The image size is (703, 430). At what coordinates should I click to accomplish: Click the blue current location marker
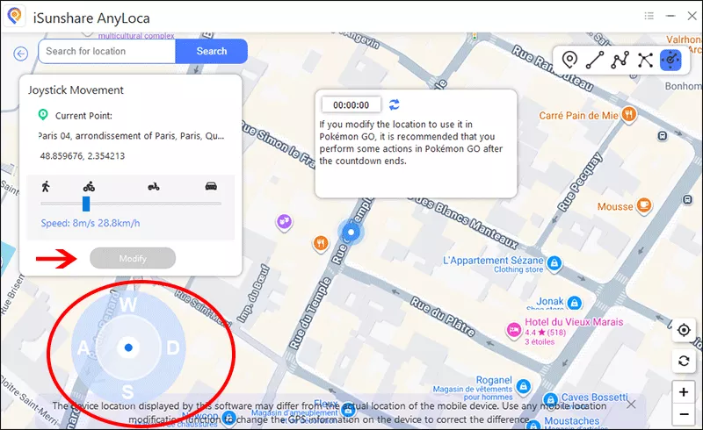pyautogui.click(x=351, y=232)
